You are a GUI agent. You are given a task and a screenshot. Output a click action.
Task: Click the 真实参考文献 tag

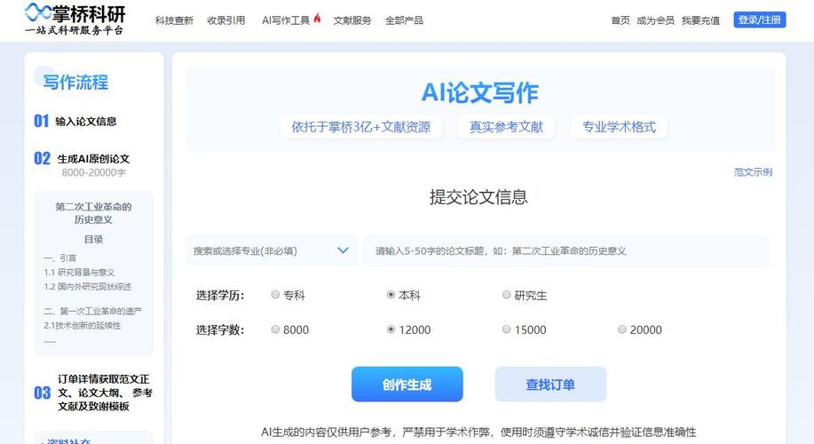click(506, 127)
